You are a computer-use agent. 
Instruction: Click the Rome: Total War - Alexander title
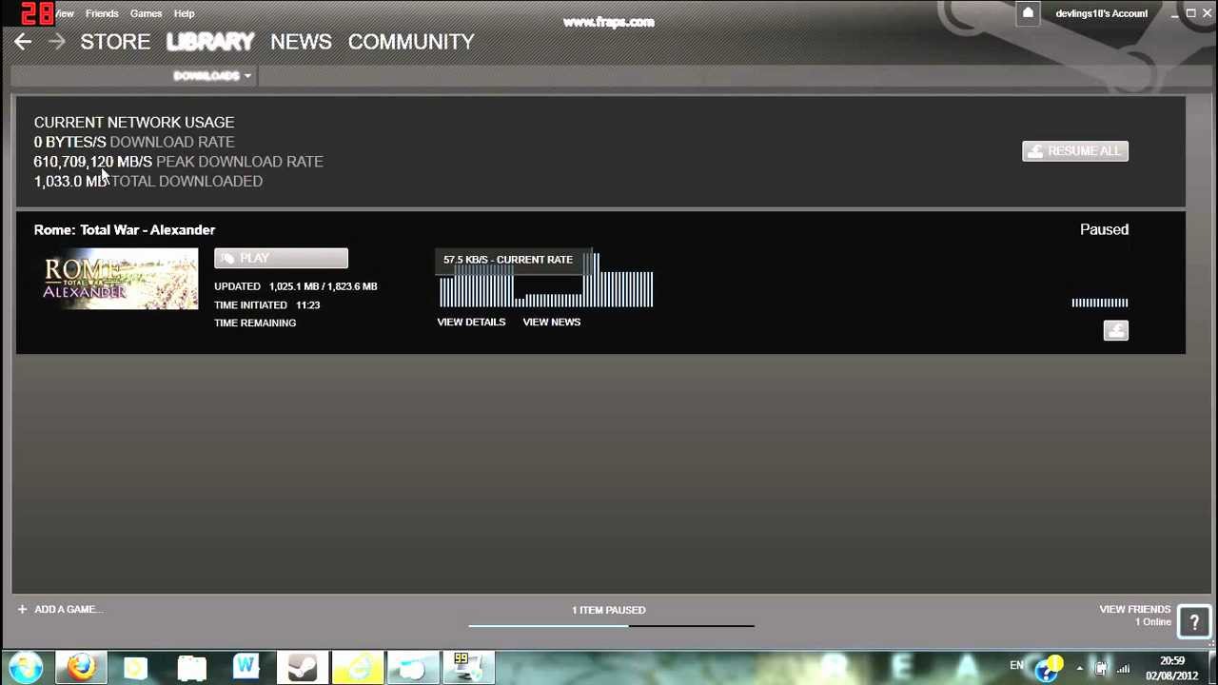[125, 229]
